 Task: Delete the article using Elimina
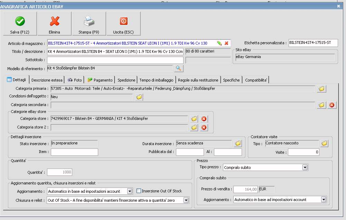55,23
